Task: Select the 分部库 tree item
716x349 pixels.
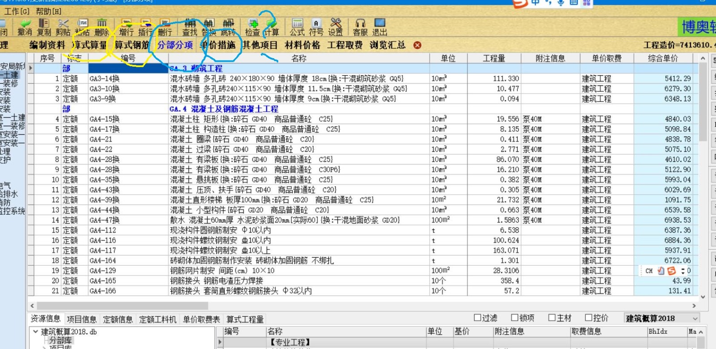Action: (x=60, y=340)
